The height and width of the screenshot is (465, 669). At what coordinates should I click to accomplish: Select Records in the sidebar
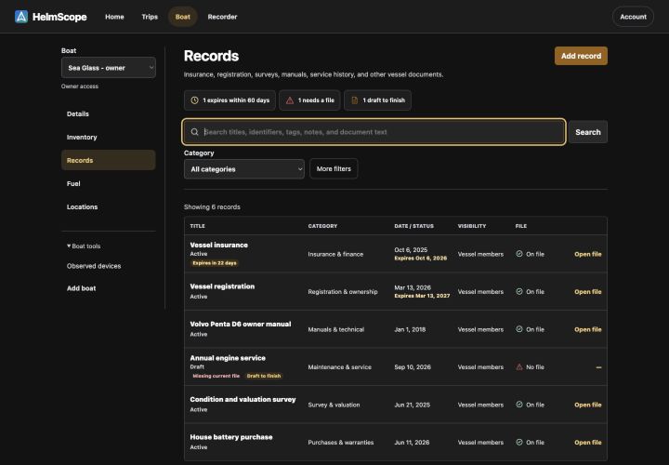[109, 160]
